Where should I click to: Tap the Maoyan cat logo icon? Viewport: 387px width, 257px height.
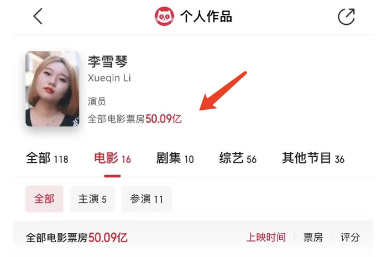coord(164,16)
